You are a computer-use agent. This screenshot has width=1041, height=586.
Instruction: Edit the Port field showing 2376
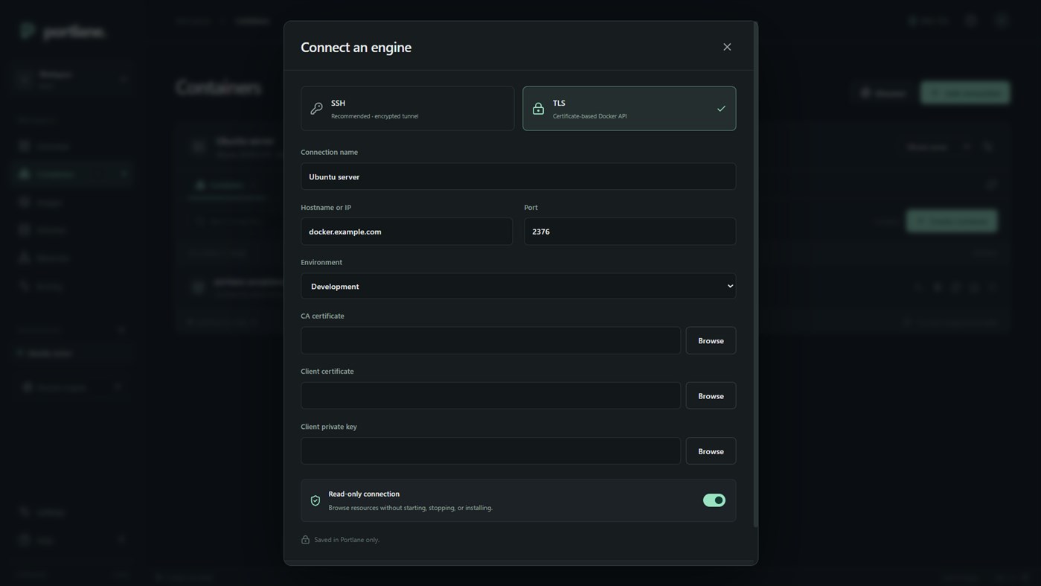(630, 232)
